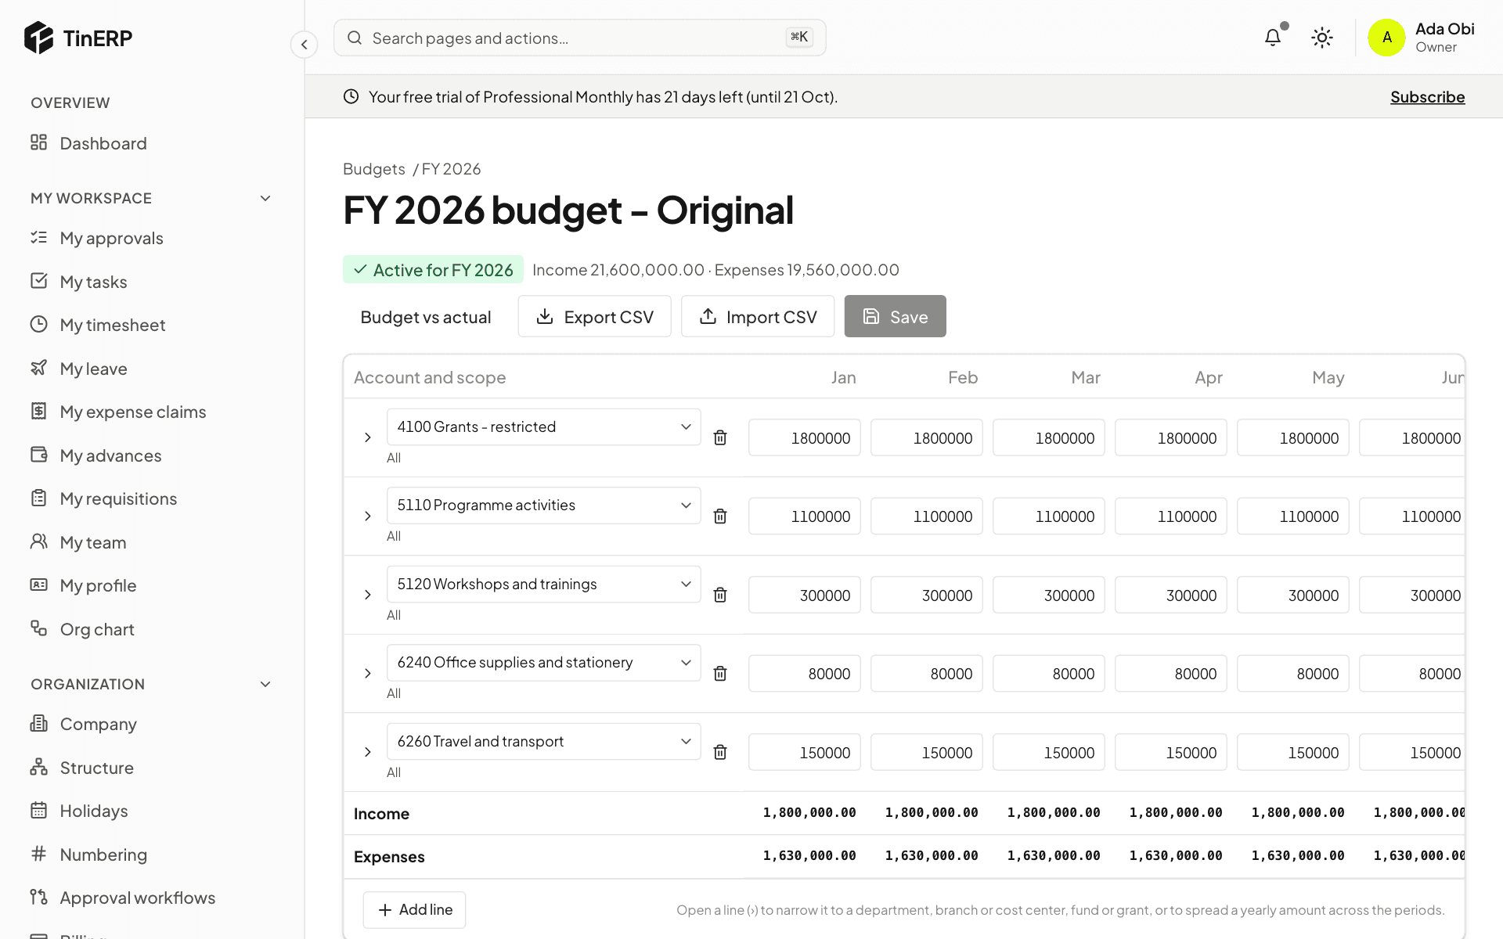The width and height of the screenshot is (1503, 939).
Task: Click the Holidays calendar icon
Action: coord(38,810)
